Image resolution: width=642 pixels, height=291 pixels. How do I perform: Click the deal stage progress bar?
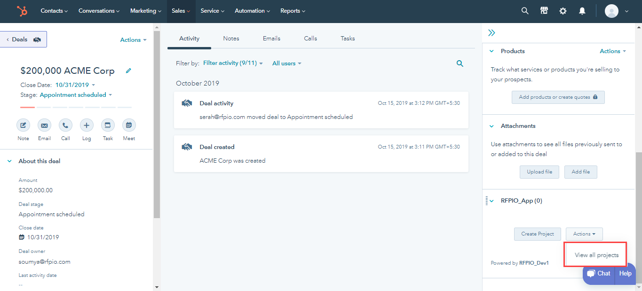(x=76, y=107)
